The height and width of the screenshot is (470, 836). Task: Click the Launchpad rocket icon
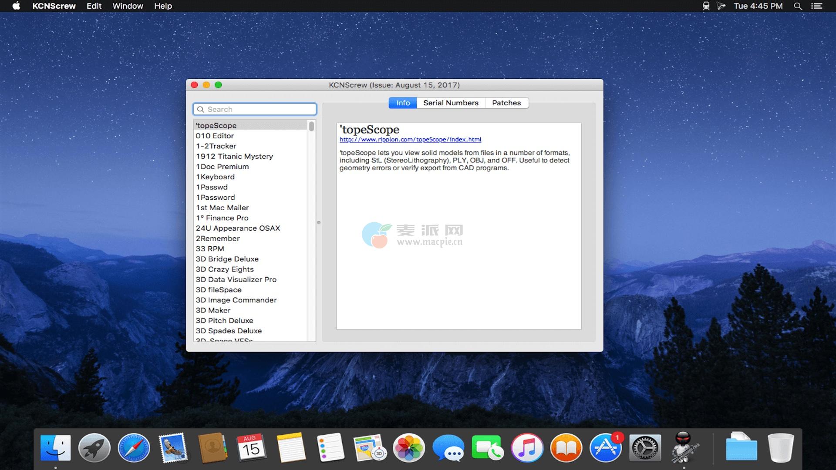coord(94,448)
